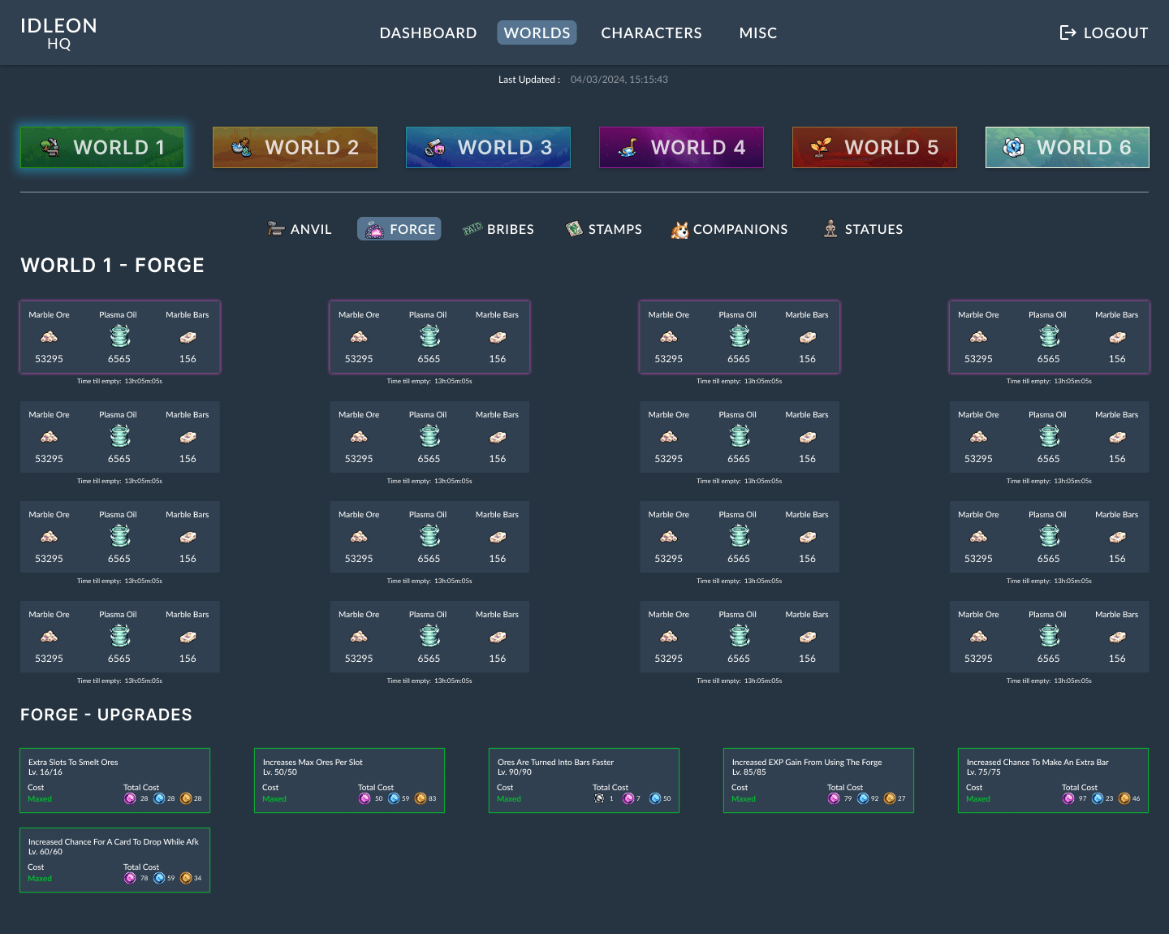Click the Marble Ore icon in the top-left forge slot
The height and width of the screenshot is (934, 1169).
point(49,336)
